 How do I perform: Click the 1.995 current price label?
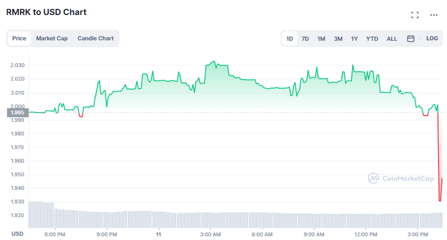coord(16,113)
